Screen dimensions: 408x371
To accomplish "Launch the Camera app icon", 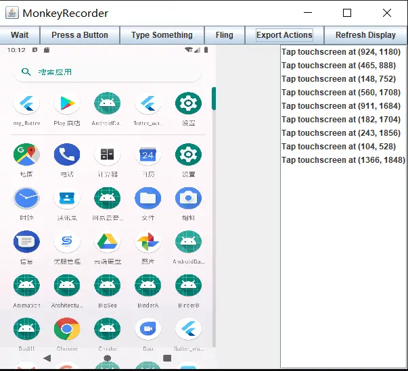I will pyautogui.click(x=188, y=198).
